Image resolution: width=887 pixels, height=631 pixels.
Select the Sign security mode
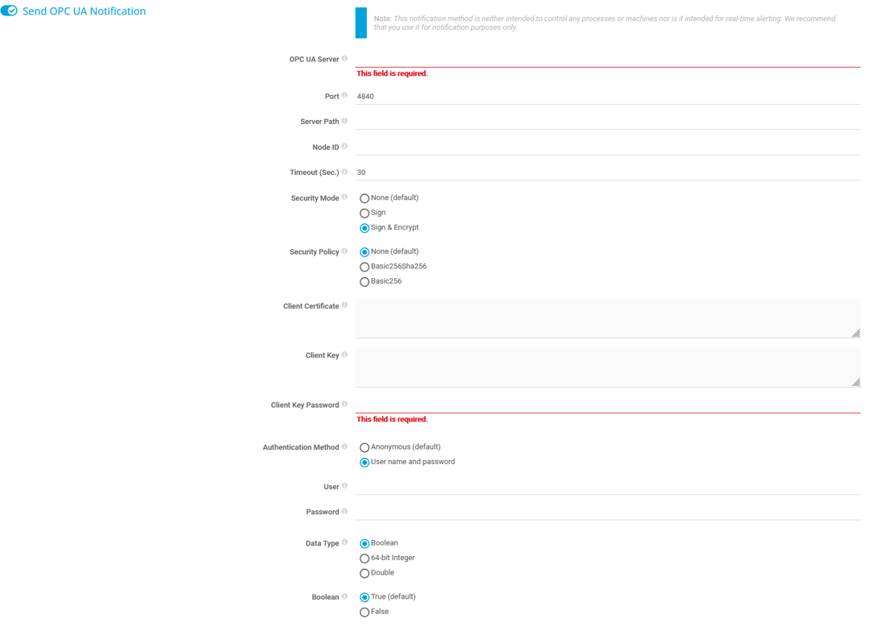pos(364,213)
